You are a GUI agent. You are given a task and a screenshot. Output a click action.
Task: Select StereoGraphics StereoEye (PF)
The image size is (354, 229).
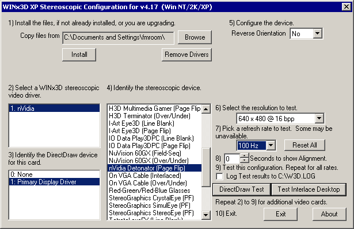[154, 212]
